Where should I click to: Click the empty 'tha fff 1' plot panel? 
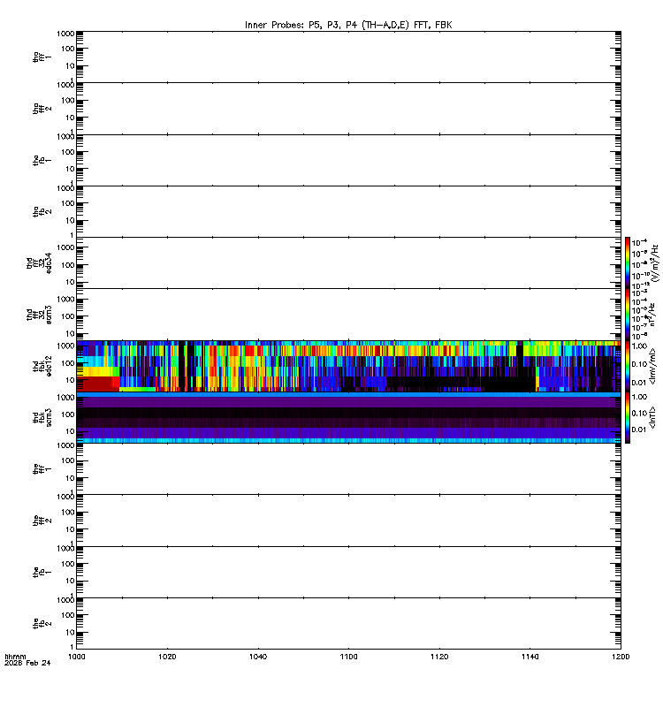(348, 57)
